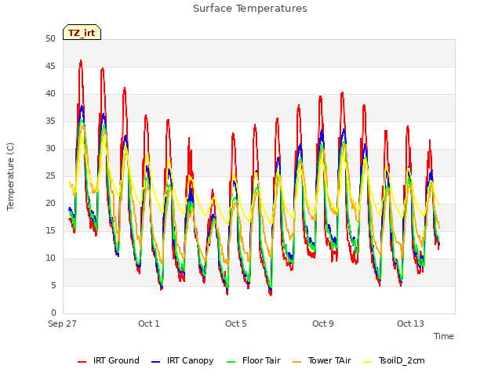Screen dimensions: 502x376
Task: Toggle the Floor Tair legend entry
Action: (x=253, y=360)
